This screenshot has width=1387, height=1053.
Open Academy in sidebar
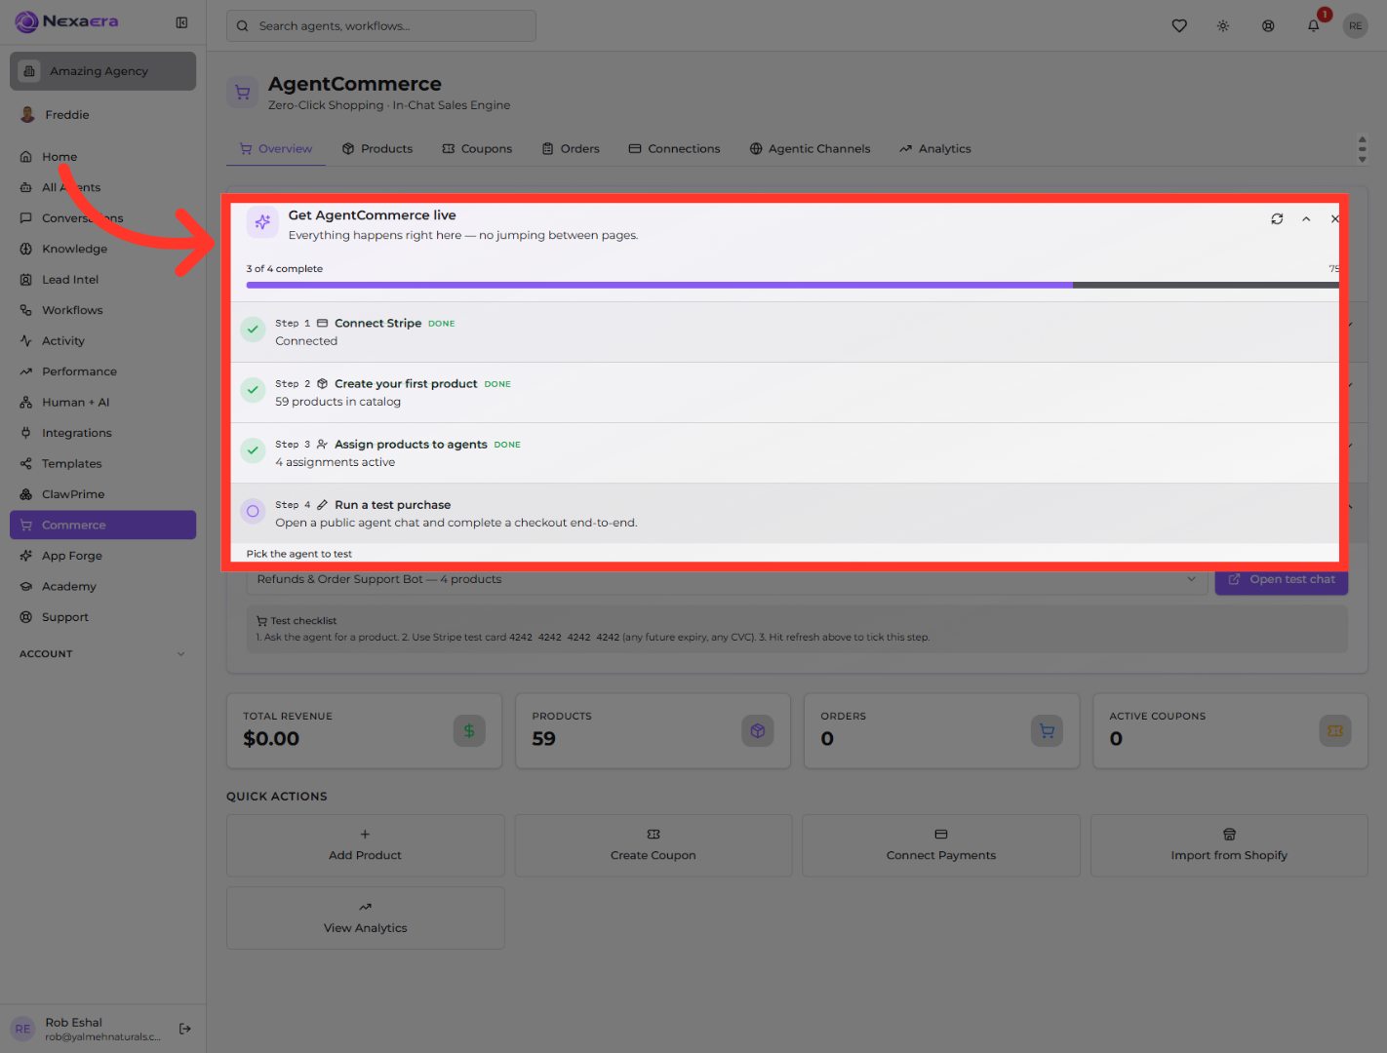point(102,587)
